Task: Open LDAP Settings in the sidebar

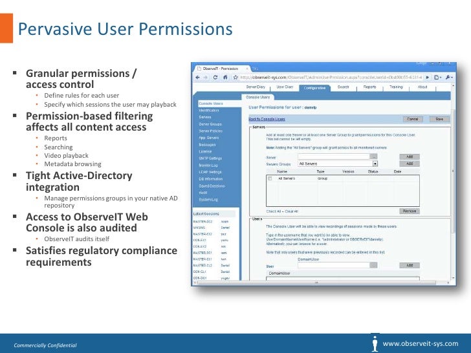Action: pos(210,172)
